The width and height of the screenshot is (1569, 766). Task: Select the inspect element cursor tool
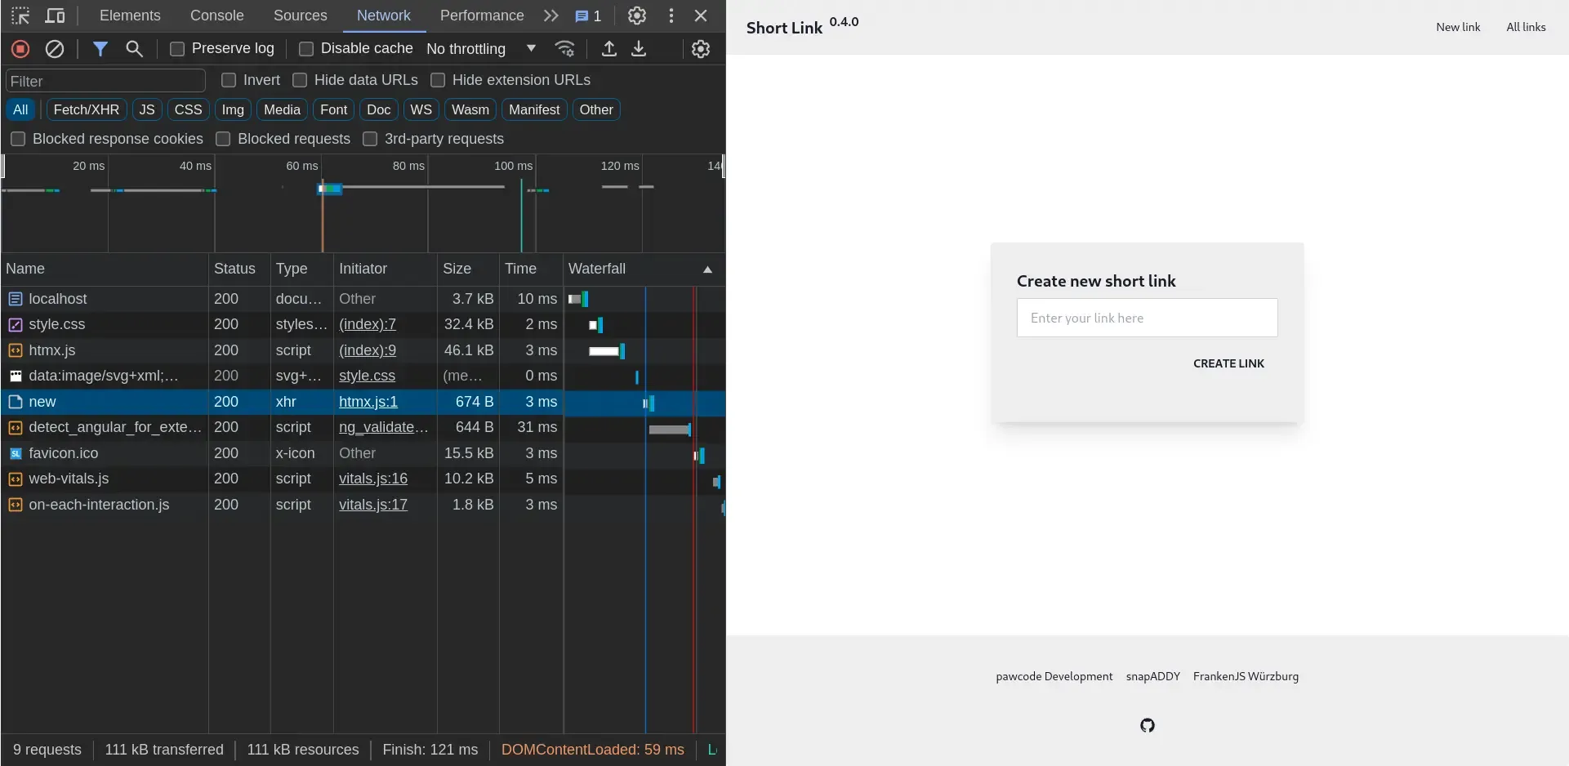(20, 16)
